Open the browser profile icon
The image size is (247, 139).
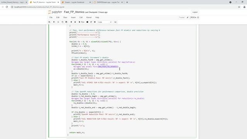(x=244, y=7)
